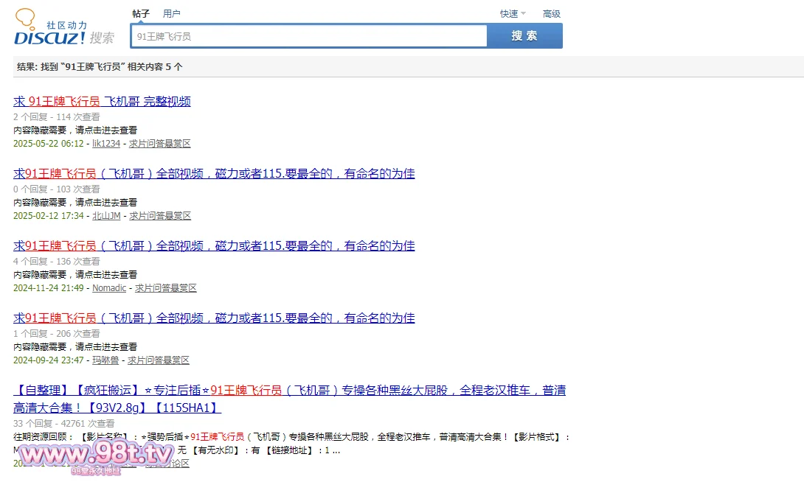Open the last result starting with 【自整理】
The width and height of the screenshot is (804, 482).
coord(289,391)
